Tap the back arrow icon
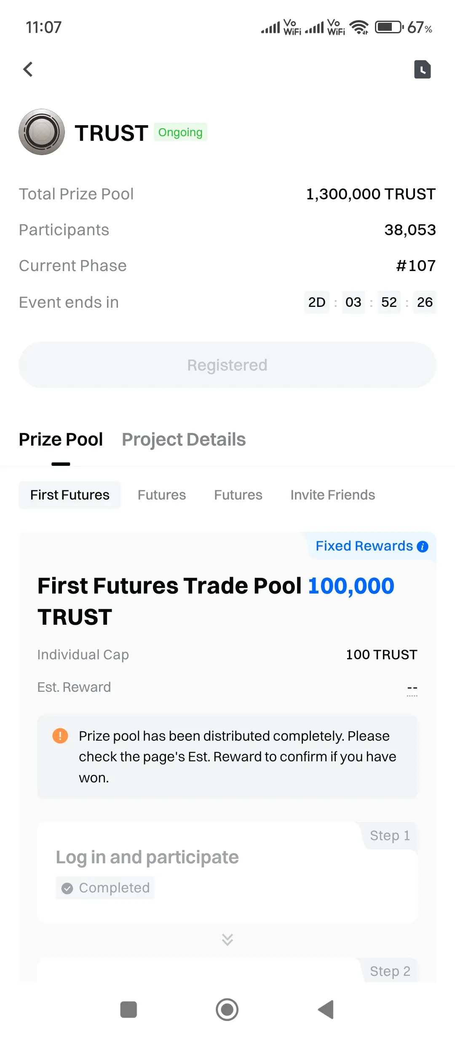 (28, 69)
